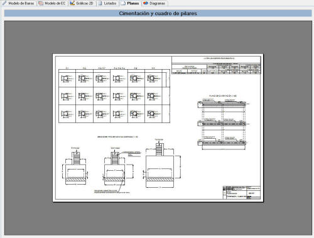Open the Modelo de Barras tab
This screenshot has height=238, width=314.
click(21, 3)
